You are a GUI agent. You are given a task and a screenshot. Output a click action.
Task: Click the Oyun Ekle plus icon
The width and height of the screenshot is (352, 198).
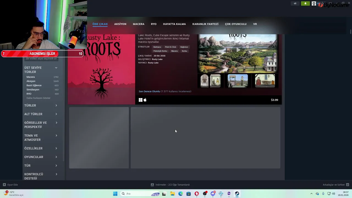coord(4,185)
